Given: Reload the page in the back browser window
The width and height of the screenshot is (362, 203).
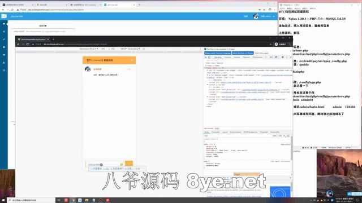Looking at the screenshot, I should 12,10.
